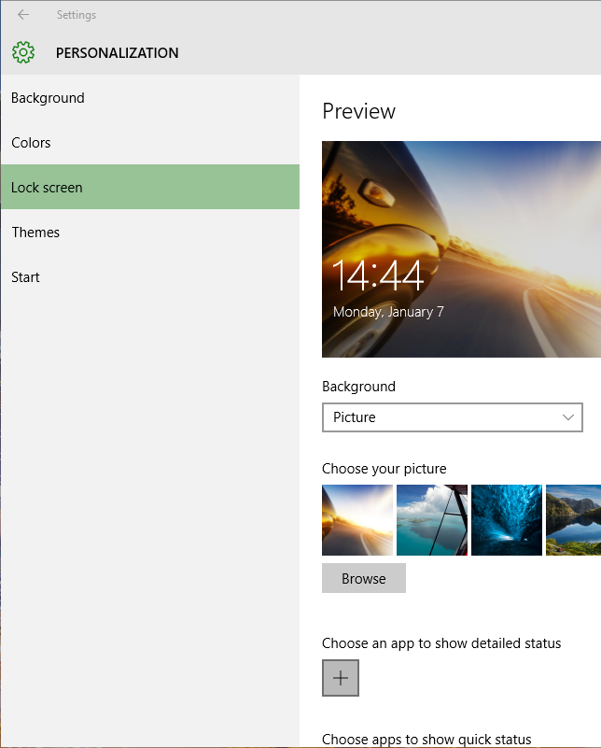Expand the Background Picture dropdown
601x748 pixels.
(453, 417)
